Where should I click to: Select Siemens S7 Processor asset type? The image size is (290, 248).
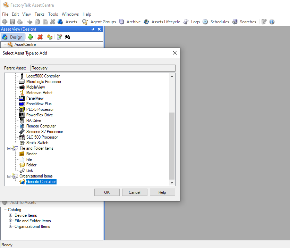[45, 132]
